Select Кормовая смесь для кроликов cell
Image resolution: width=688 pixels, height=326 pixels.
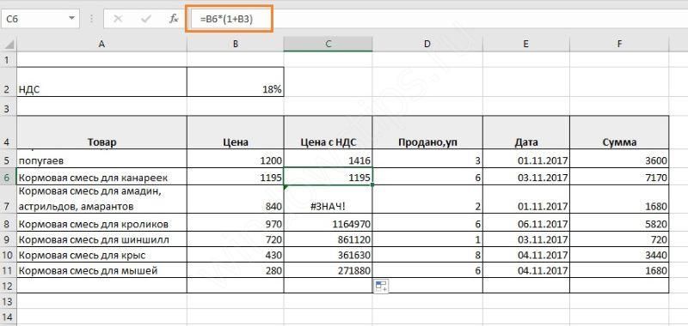pos(101,223)
